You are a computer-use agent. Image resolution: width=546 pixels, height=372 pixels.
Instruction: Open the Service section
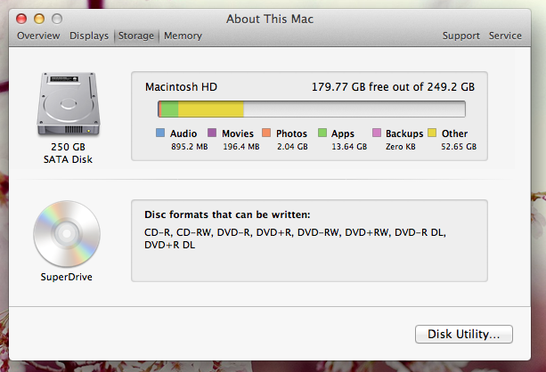505,36
